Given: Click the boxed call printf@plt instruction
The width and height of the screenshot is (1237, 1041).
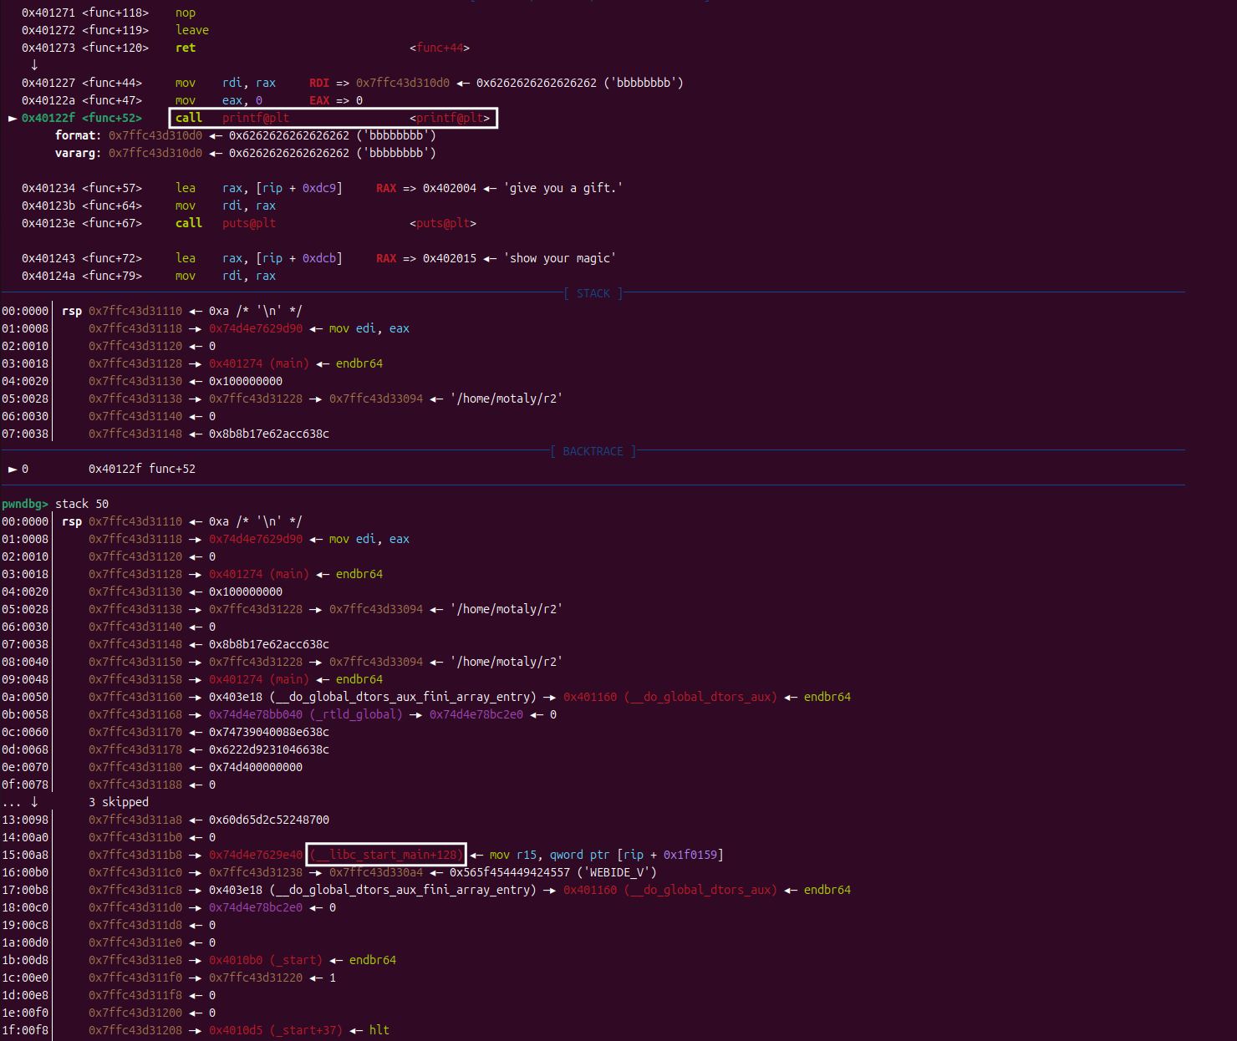Looking at the screenshot, I should pyautogui.click(x=333, y=118).
